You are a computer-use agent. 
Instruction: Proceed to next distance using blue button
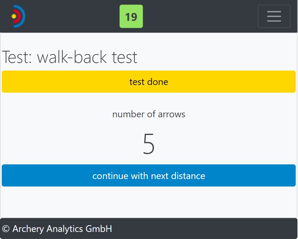pos(149,176)
